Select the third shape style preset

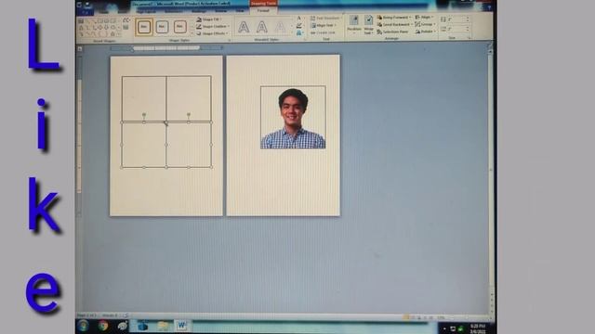click(179, 27)
